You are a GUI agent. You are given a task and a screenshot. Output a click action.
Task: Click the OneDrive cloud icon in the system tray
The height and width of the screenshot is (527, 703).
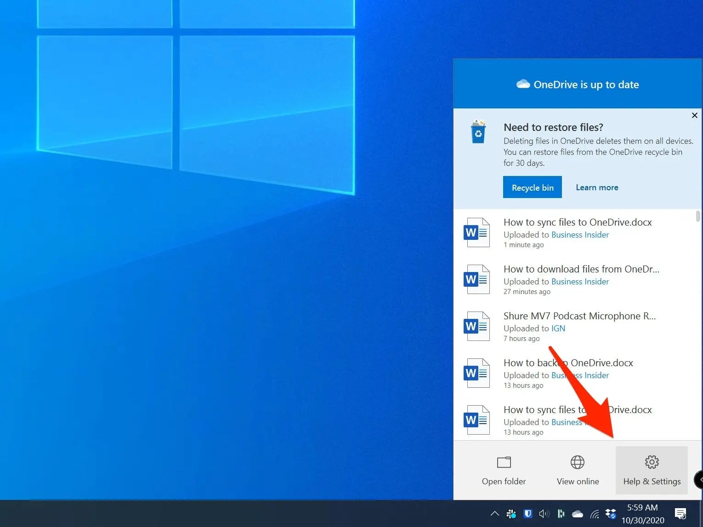click(577, 514)
